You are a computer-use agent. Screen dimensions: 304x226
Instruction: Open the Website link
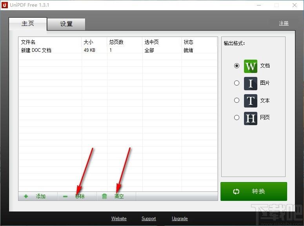pyautogui.click(x=119, y=219)
